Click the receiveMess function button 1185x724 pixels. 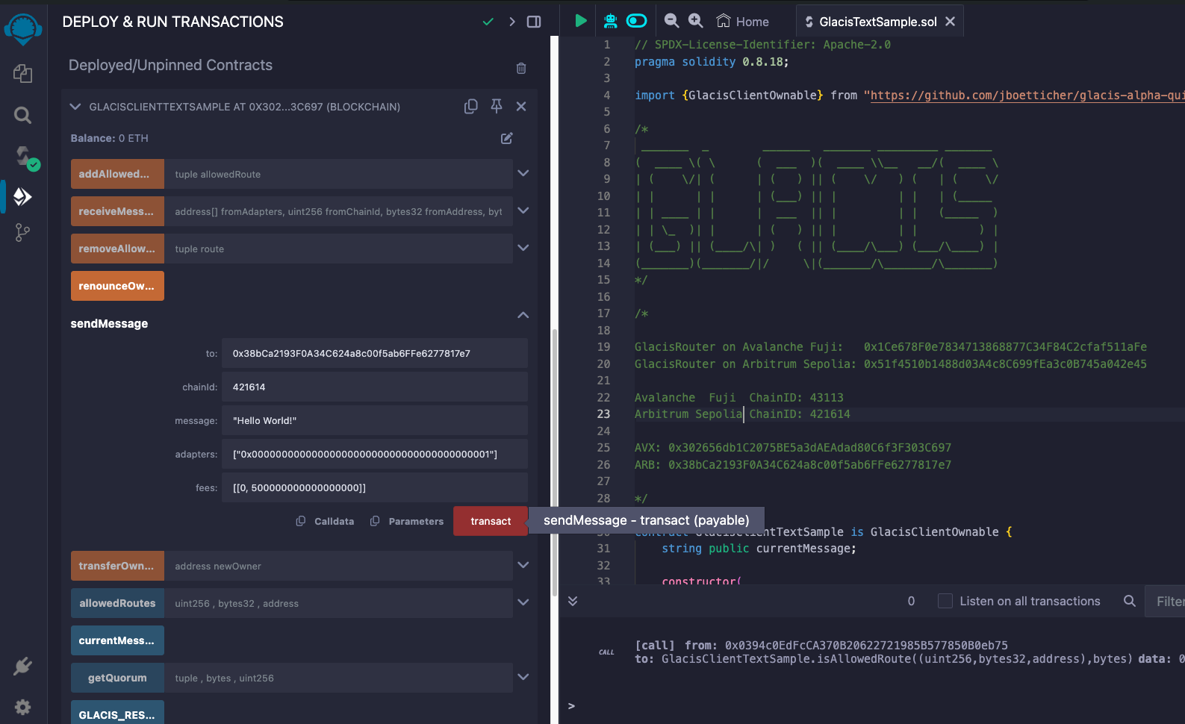pyautogui.click(x=117, y=211)
